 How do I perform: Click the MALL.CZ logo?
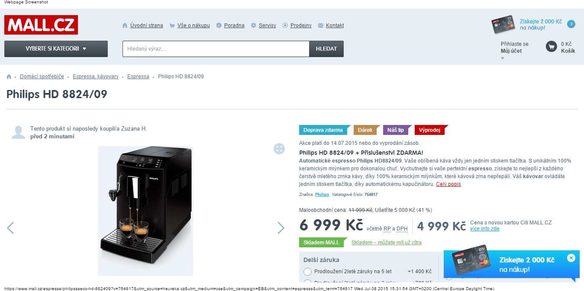pos(41,25)
